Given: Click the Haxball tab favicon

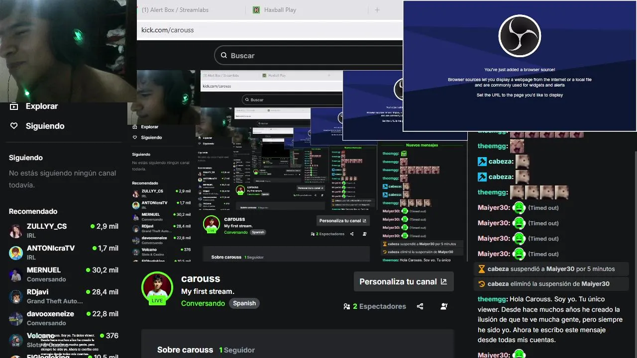Looking at the screenshot, I should pyautogui.click(x=256, y=10).
